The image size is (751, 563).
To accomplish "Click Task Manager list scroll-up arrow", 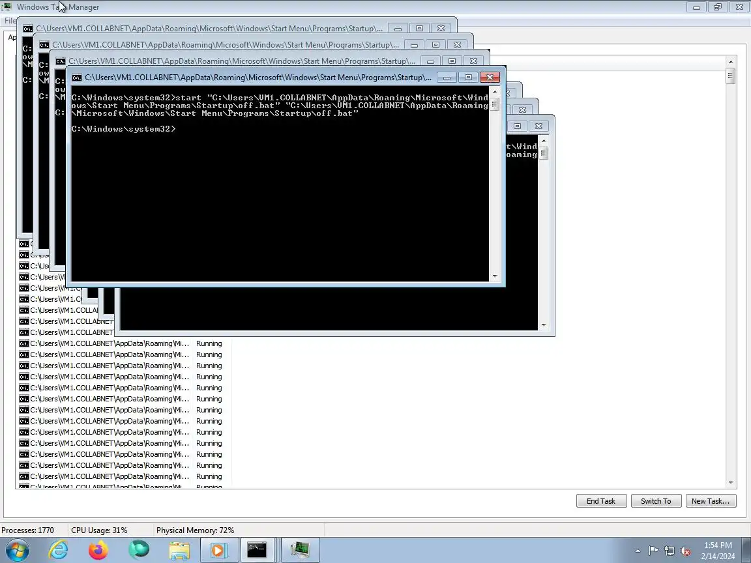I will point(730,62).
